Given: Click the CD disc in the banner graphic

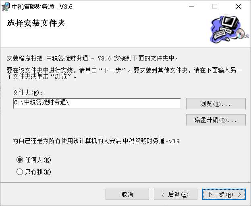Looking at the screenshot, I should click(x=241, y=33).
